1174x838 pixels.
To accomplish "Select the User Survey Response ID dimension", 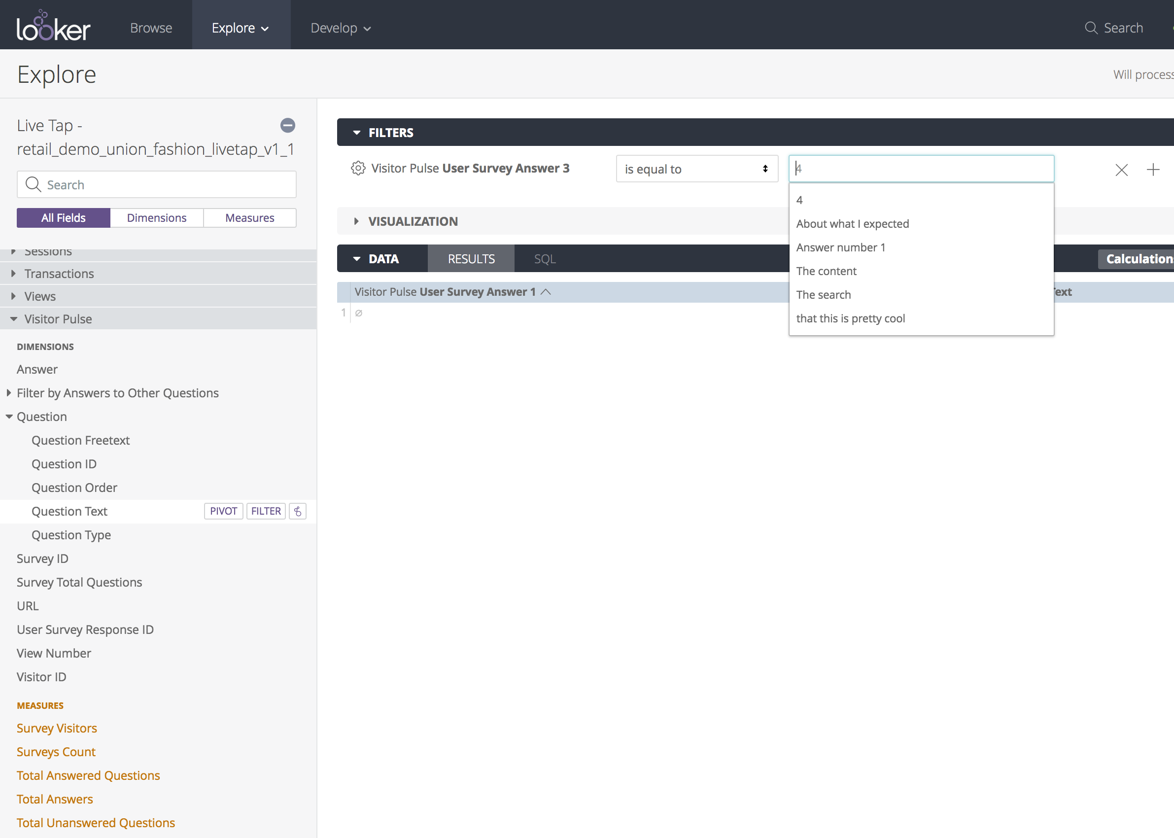I will [x=85, y=630].
